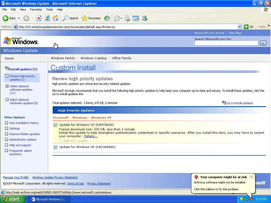The width and height of the screenshot is (271, 203).
Task: Click into Search Microsoft.com field
Action: pos(226,43)
